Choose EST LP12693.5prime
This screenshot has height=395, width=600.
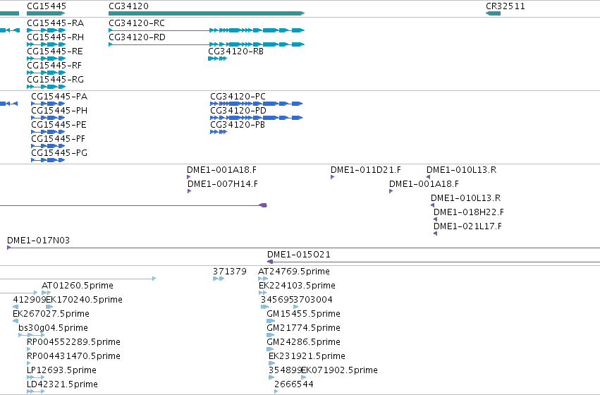point(61,370)
